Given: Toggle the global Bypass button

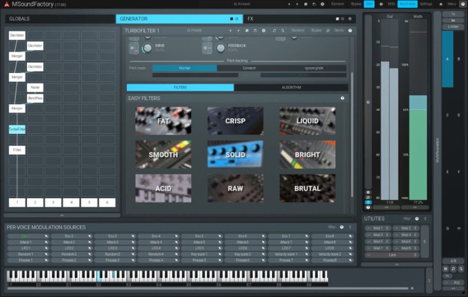Looking at the screenshot, I should click(x=356, y=4).
